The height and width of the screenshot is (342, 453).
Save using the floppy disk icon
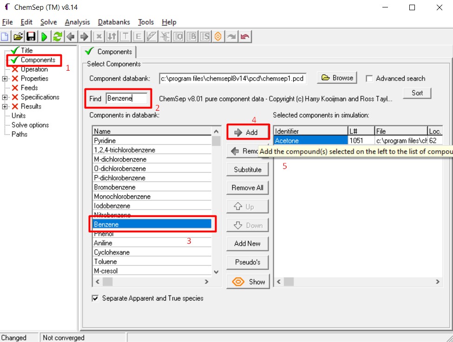click(x=31, y=36)
